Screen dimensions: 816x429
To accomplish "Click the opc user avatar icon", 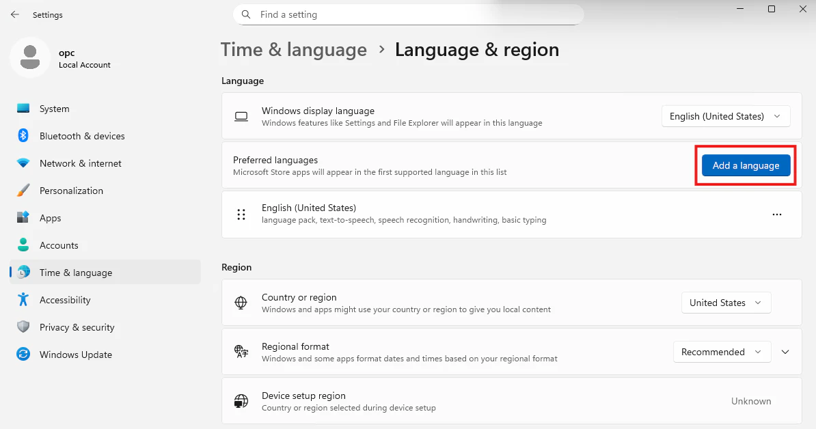I will [x=30, y=57].
